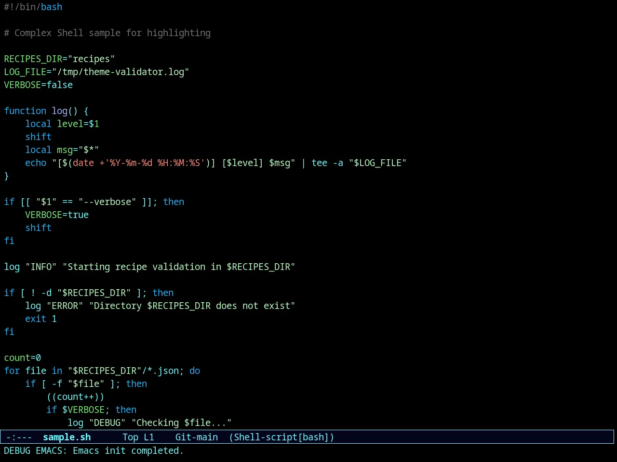617x462 pixels.
Task: Click the L1 line number in mode line
Action: (x=149, y=437)
